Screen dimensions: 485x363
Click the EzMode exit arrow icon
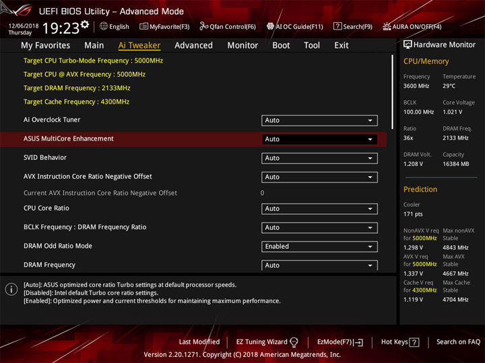(359, 342)
